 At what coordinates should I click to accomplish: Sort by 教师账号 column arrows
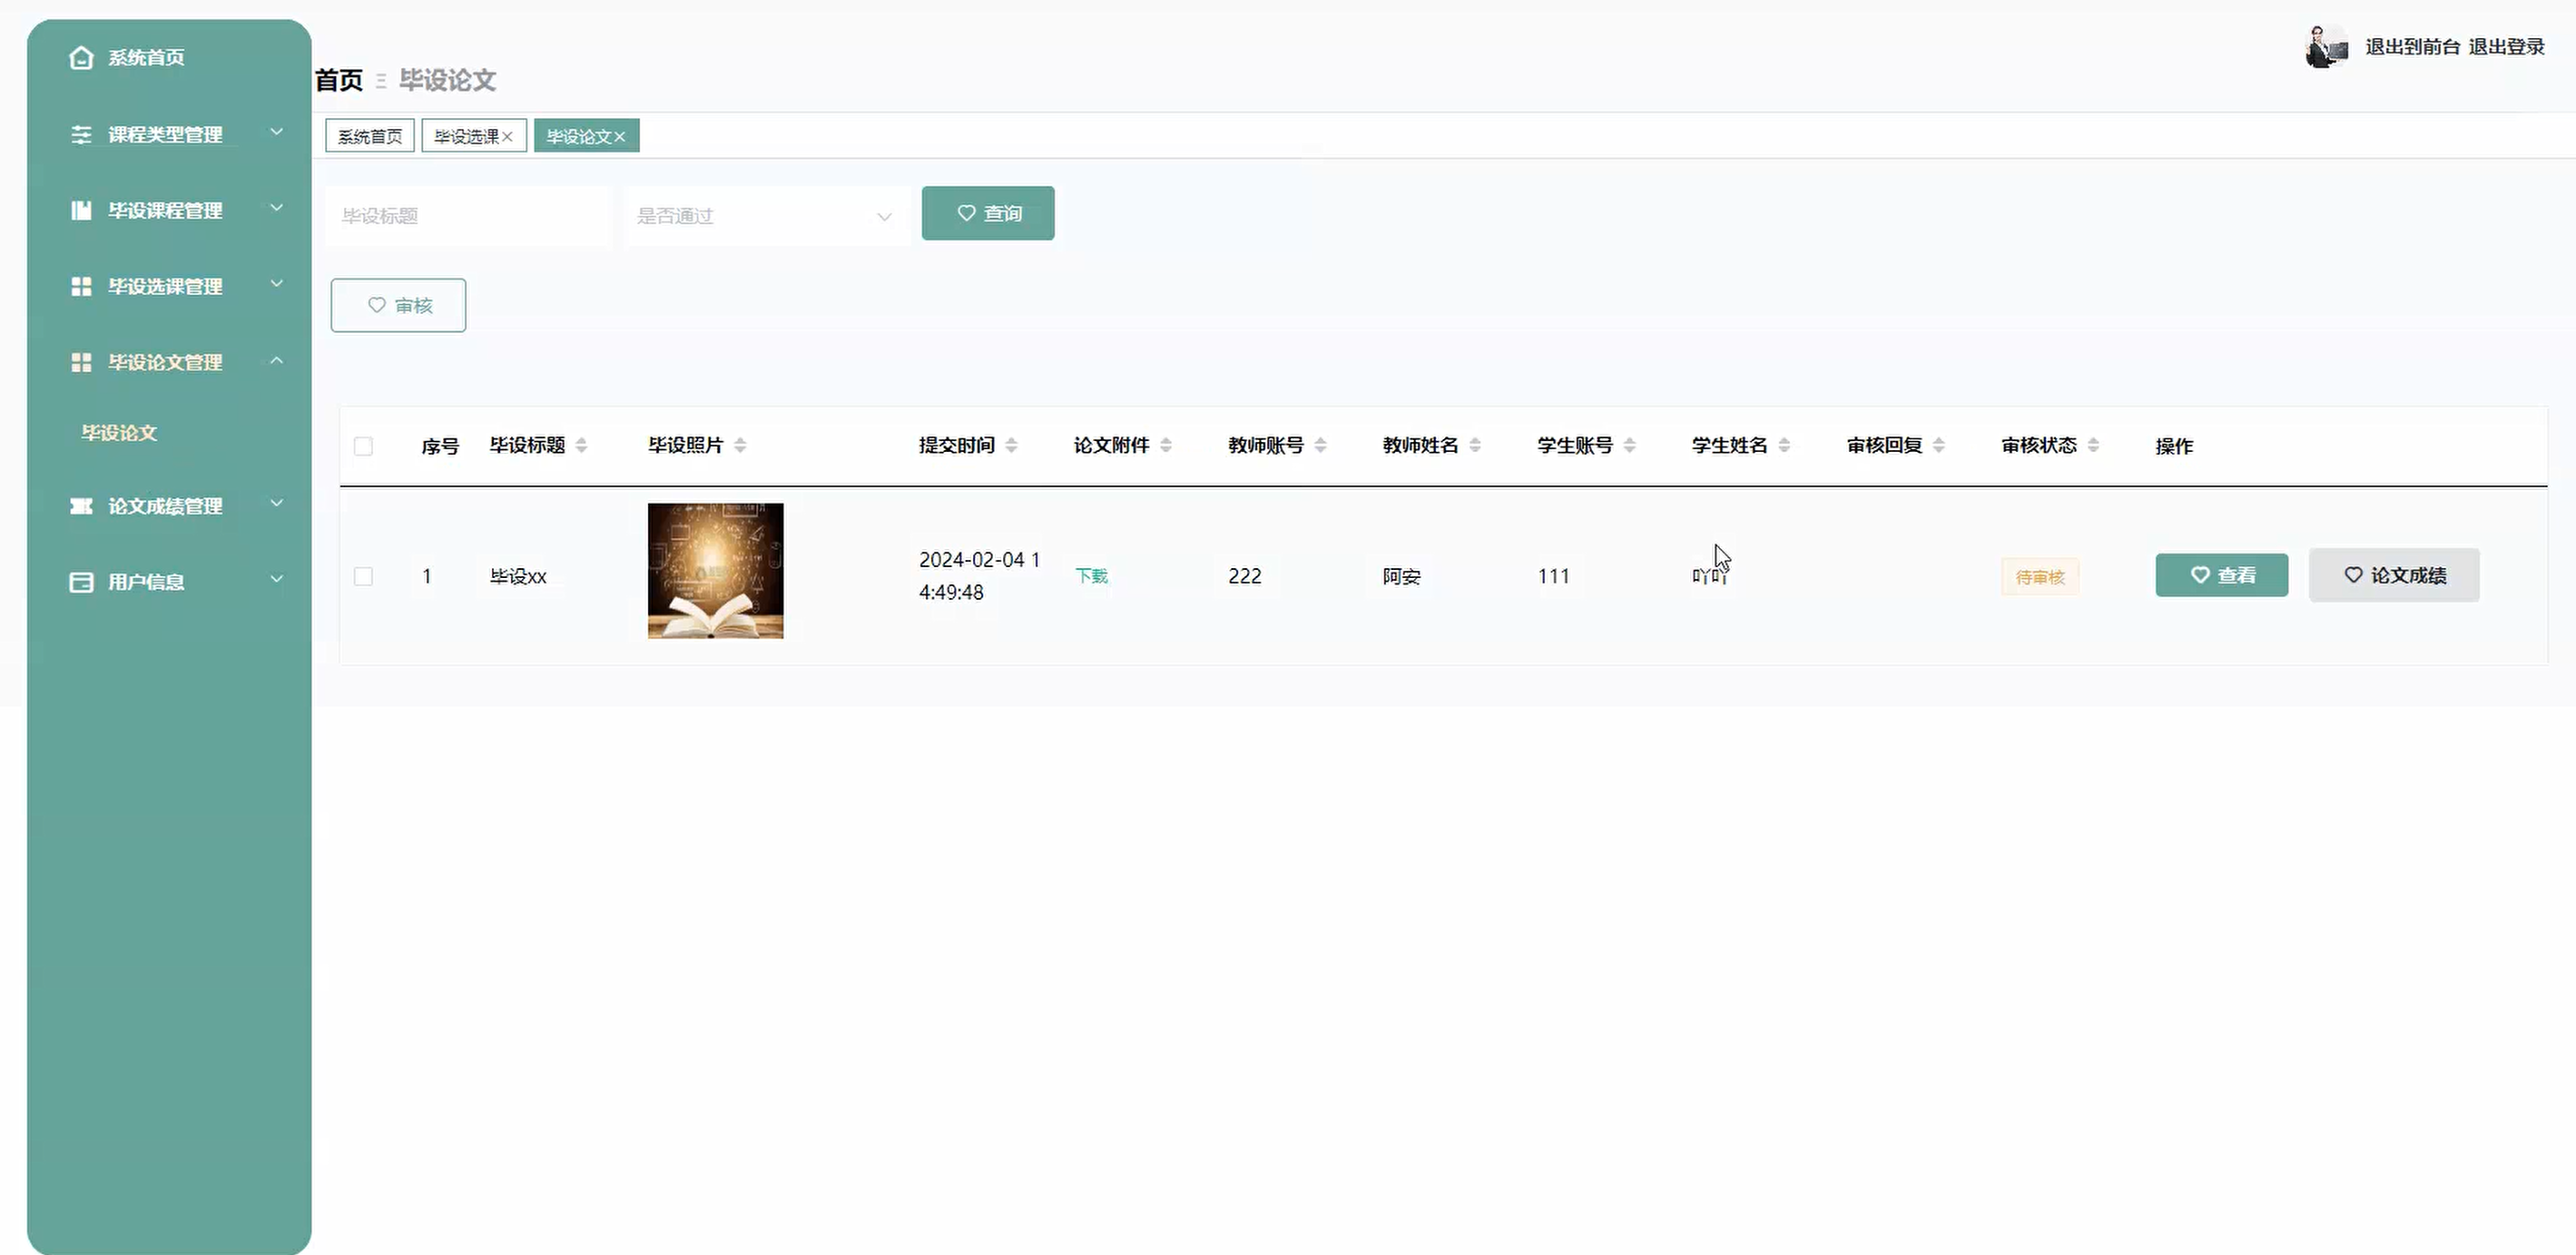point(1320,446)
